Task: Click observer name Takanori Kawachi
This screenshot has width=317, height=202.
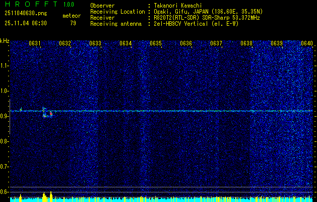Action: coord(178,6)
